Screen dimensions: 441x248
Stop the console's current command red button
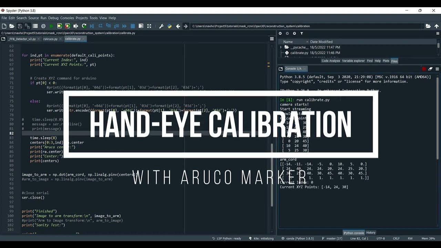(424, 69)
